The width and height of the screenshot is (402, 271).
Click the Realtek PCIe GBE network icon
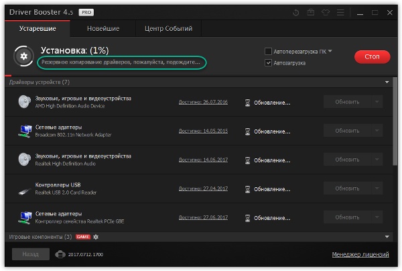25,217
